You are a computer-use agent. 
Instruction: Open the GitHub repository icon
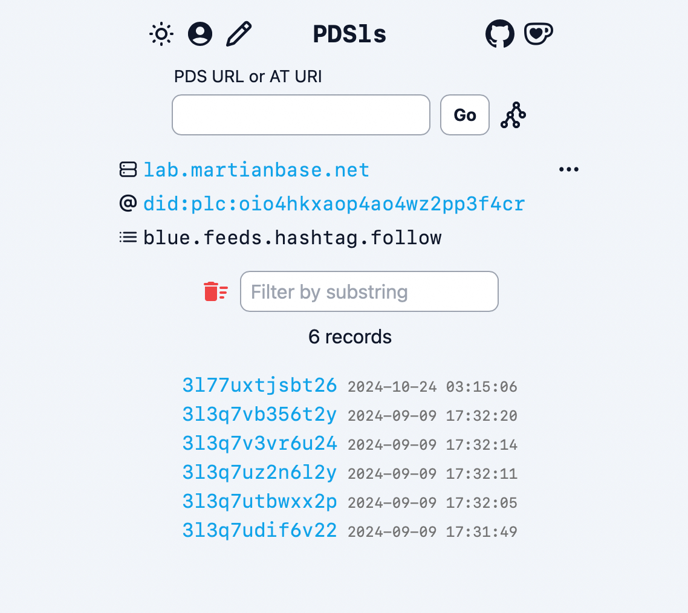point(500,34)
